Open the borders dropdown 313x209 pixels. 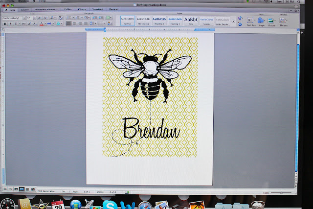(102, 23)
